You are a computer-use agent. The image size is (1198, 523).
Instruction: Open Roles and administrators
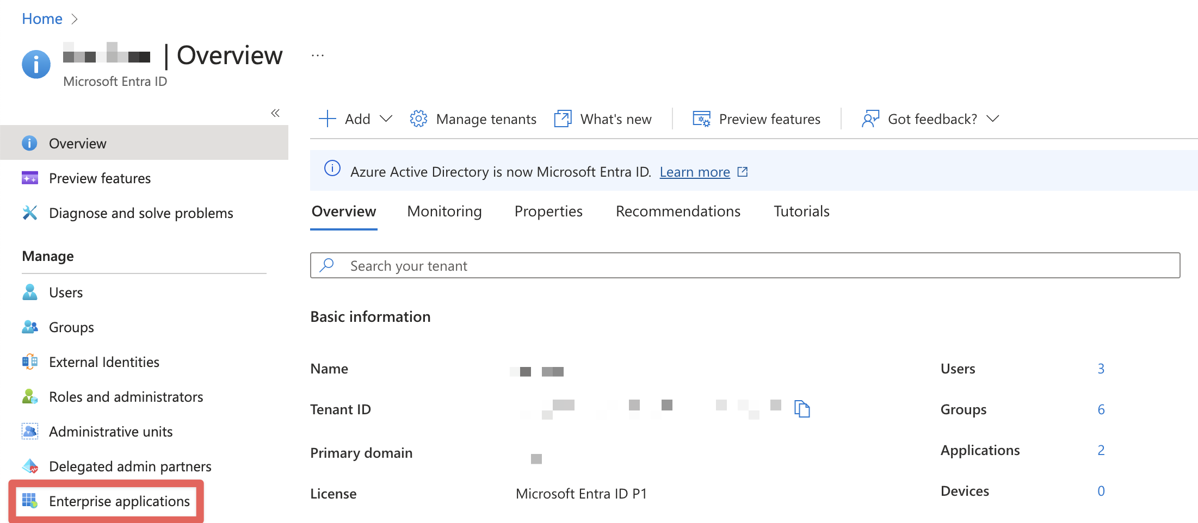126,397
